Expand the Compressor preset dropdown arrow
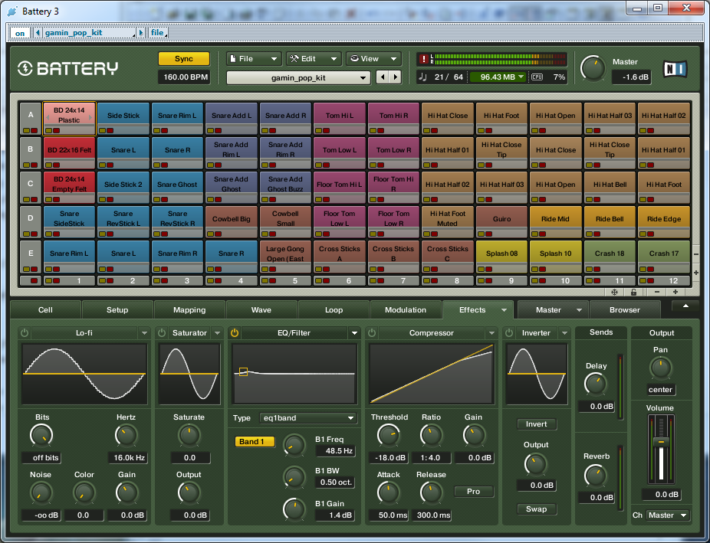This screenshot has width=710, height=543. point(491,332)
